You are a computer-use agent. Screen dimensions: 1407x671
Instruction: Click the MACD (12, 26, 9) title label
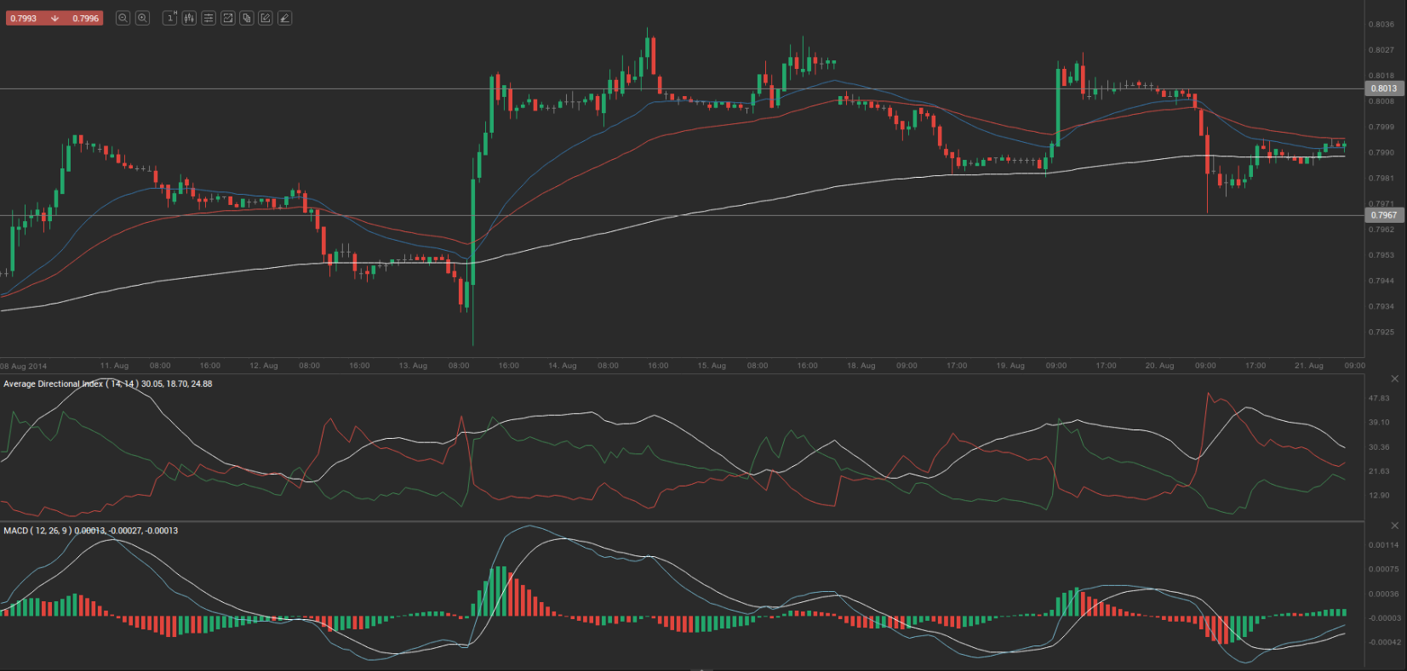tap(37, 531)
